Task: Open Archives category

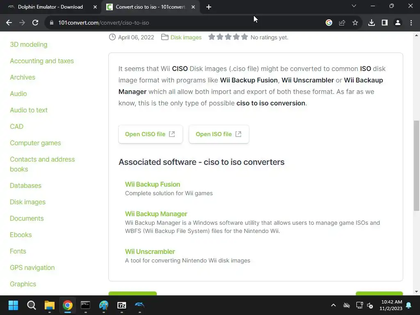Action: tap(23, 78)
